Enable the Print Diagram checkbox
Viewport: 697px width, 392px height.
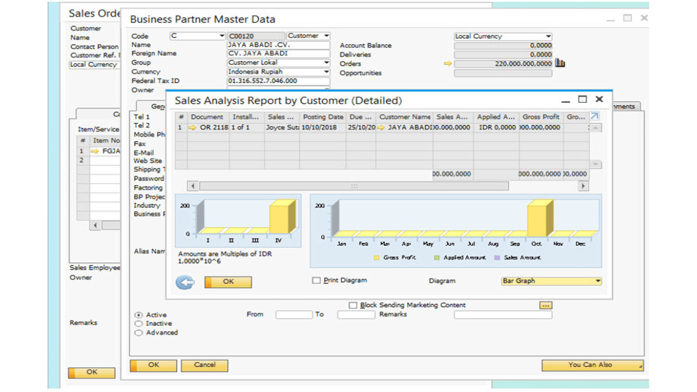(317, 280)
